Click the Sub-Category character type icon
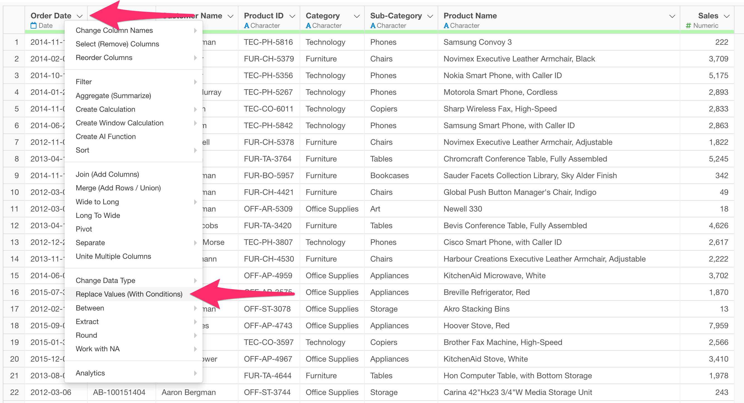 click(x=373, y=26)
